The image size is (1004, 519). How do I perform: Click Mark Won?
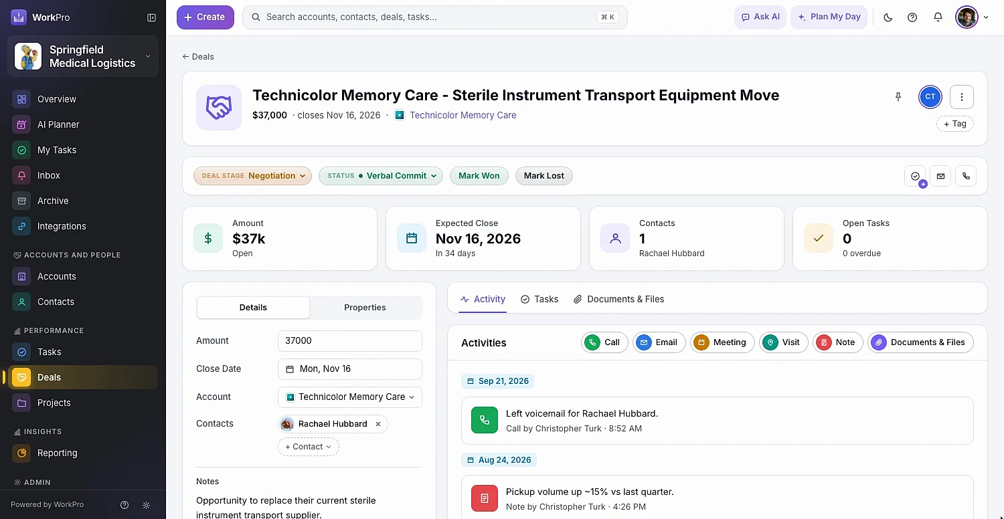(x=479, y=176)
